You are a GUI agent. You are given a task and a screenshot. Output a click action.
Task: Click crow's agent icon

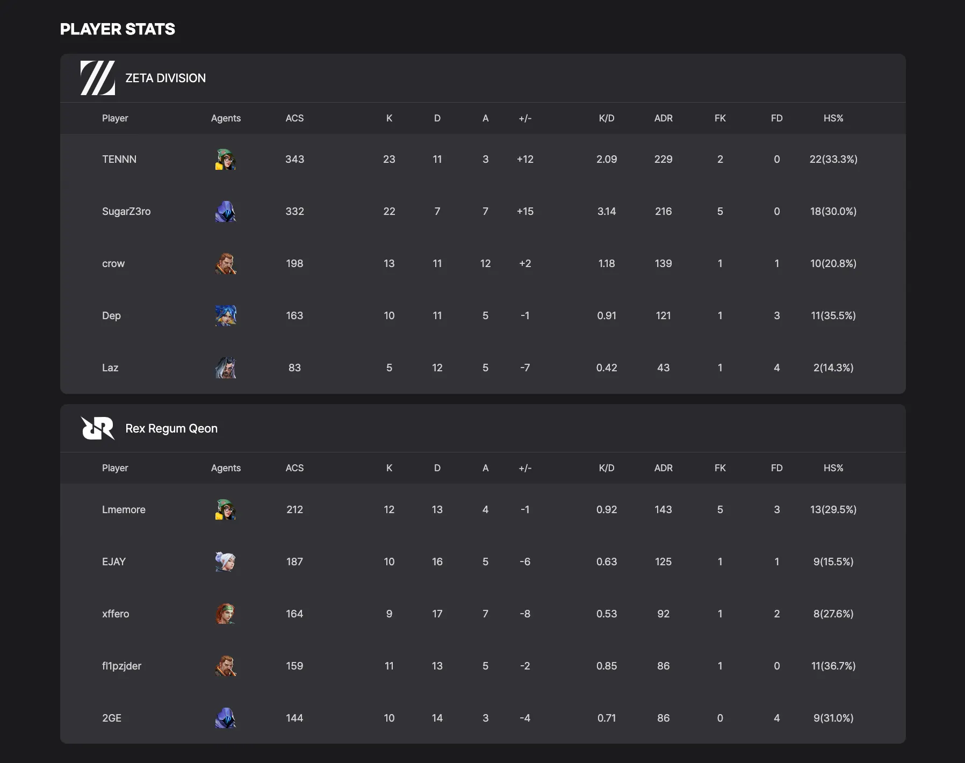point(226,264)
